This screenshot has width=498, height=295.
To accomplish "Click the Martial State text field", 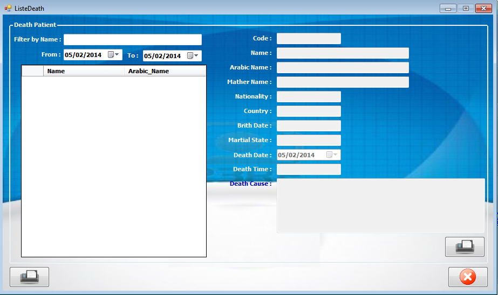I will [x=309, y=141].
